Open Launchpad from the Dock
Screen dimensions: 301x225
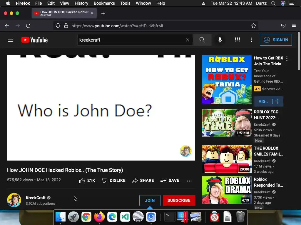(73, 217)
